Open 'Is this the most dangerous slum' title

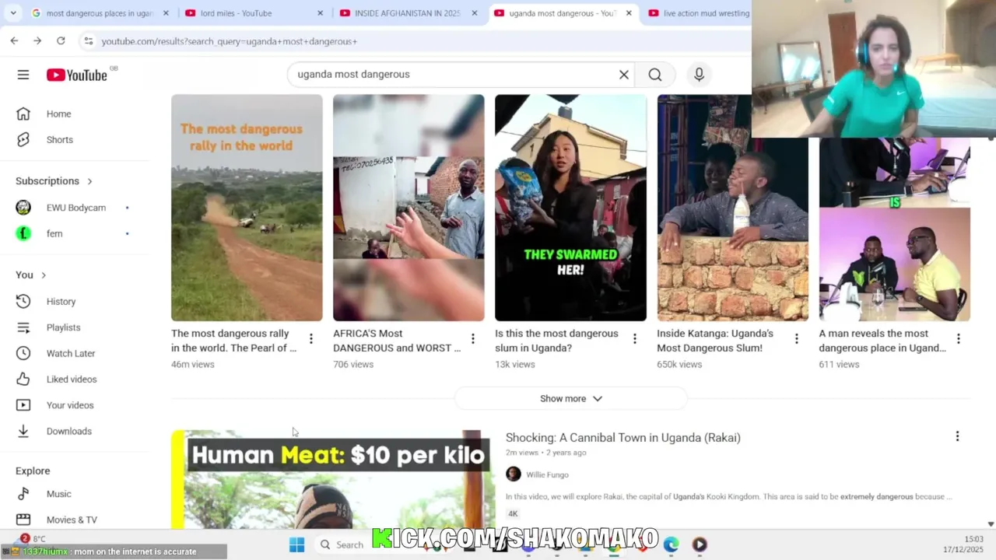tap(557, 341)
